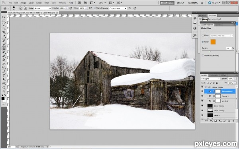The image size is (239, 149).
Task: Create new adjustment layer from Layers panel bottom
Action: tap(220, 121)
